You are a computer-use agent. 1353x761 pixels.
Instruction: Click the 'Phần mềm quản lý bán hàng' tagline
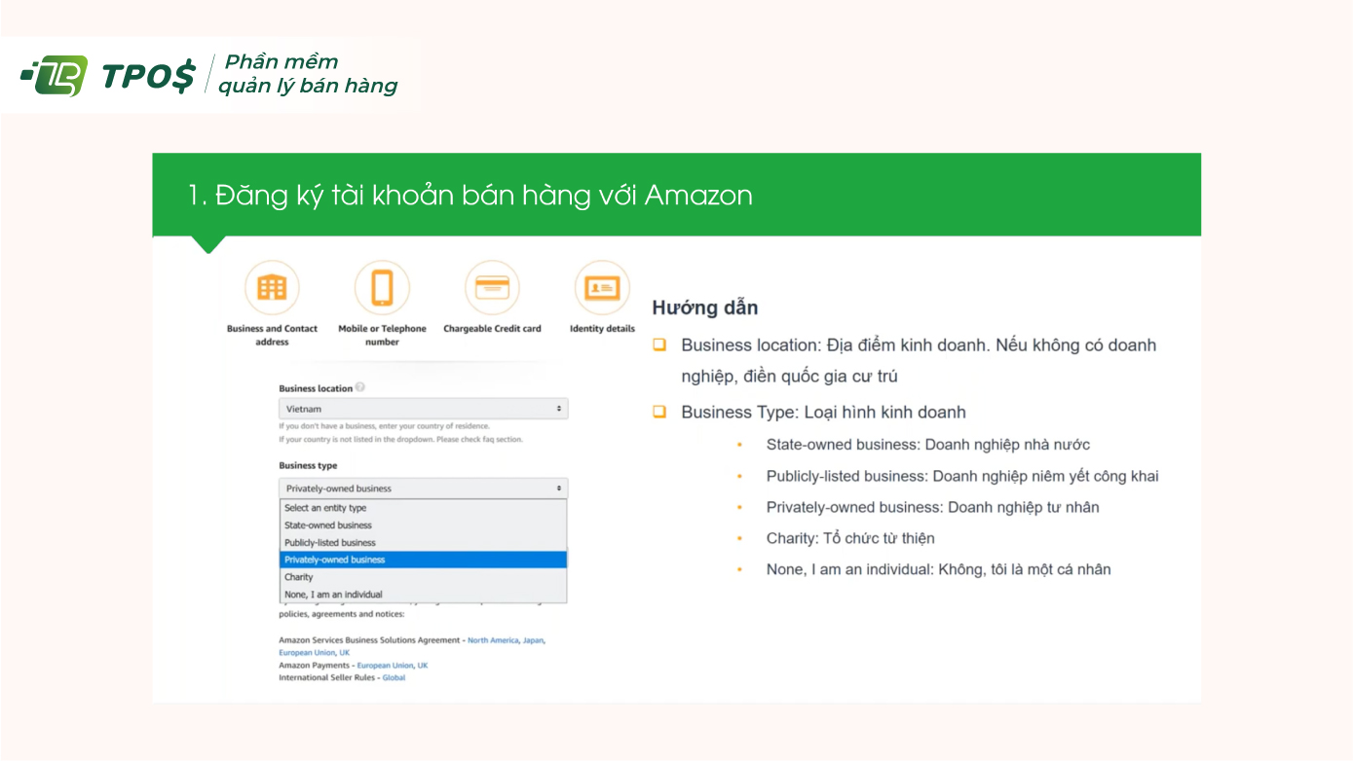308,75
